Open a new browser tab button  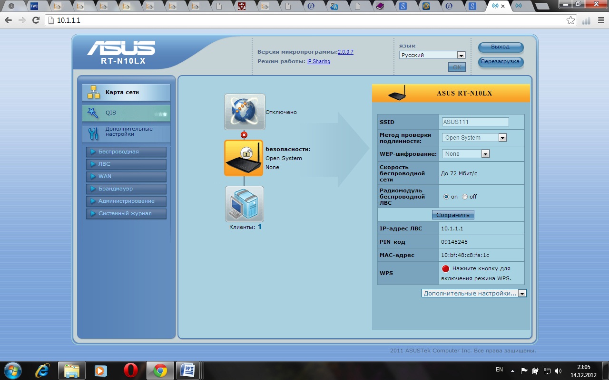[541, 6]
